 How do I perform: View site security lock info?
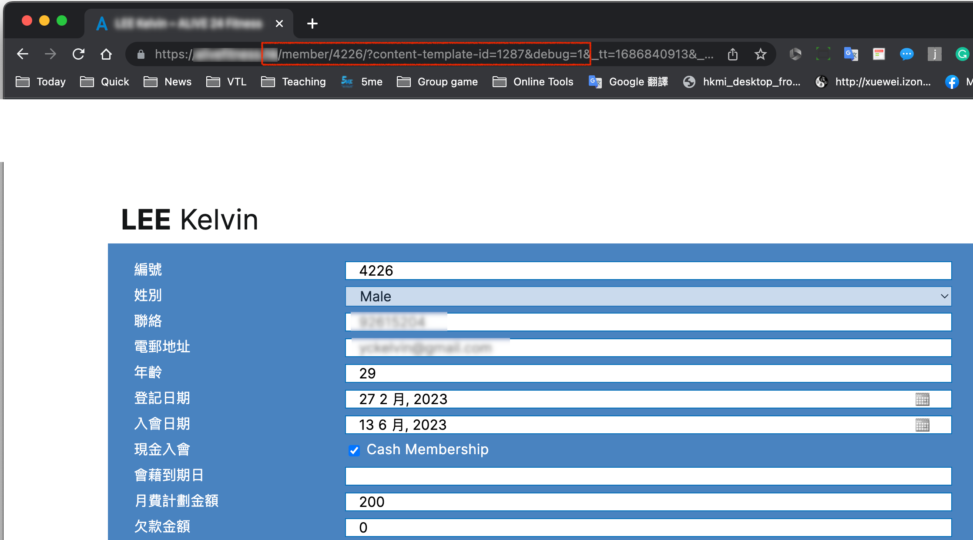[141, 54]
